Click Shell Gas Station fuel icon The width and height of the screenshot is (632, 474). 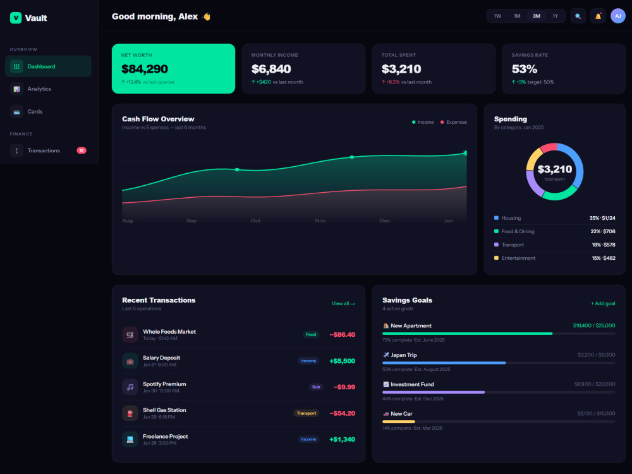click(130, 413)
